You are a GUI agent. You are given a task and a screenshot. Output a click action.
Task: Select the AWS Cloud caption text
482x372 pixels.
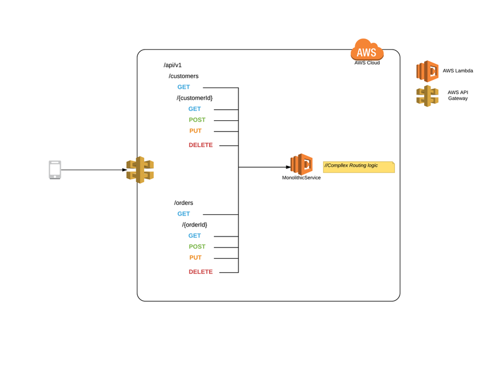pyautogui.click(x=367, y=62)
